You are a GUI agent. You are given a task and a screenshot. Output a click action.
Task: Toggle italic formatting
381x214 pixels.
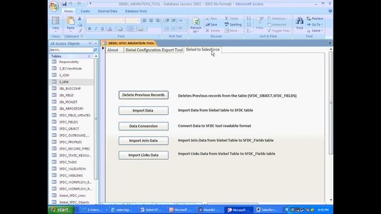click(96, 29)
